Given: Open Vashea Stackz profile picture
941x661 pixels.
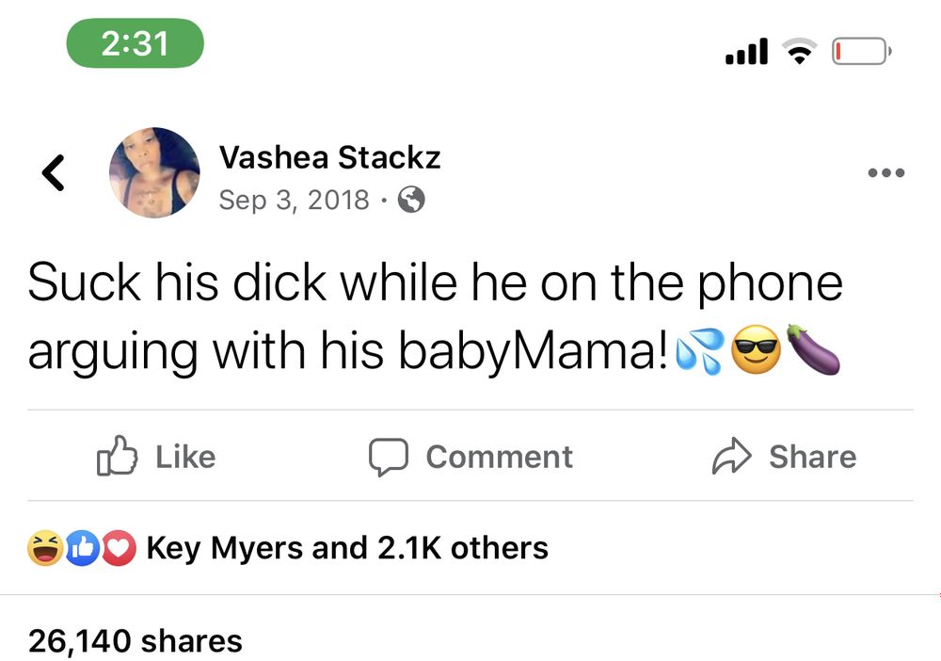Looking at the screenshot, I should click(x=154, y=172).
